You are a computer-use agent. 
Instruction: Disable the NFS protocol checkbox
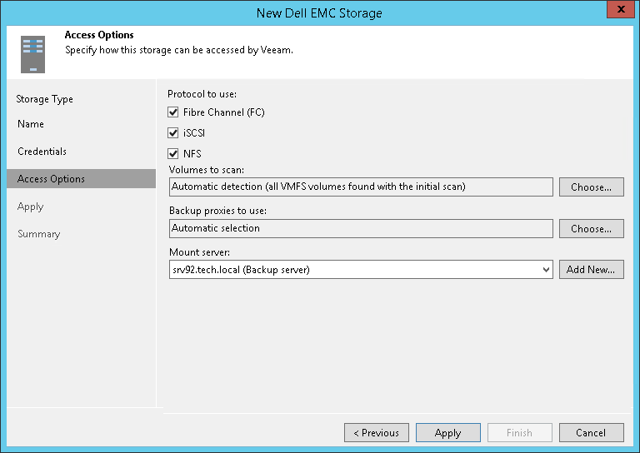tap(173, 154)
